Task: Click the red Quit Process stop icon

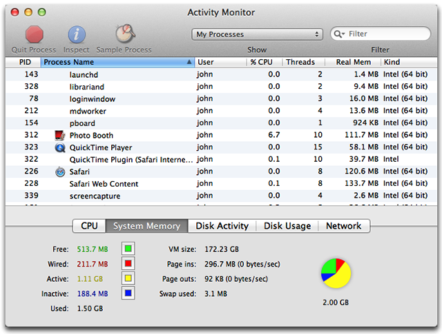Action: click(x=34, y=34)
